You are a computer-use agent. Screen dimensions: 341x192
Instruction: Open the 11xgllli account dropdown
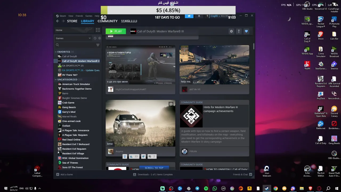click(215, 16)
